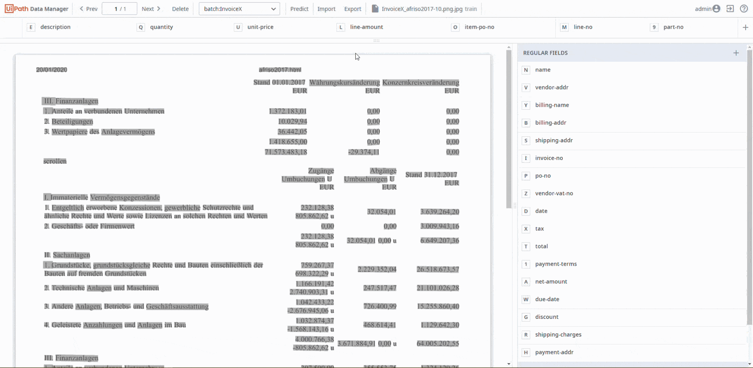Select the description column field
Viewport: 753px width, 368px height.
[x=55, y=27]
